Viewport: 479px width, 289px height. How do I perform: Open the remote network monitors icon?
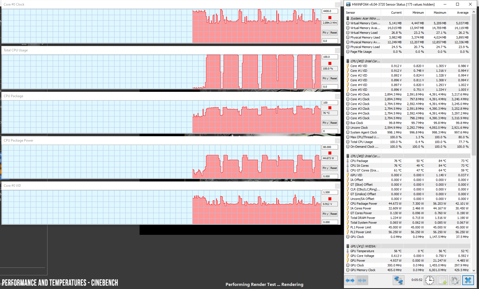[398, 280]
